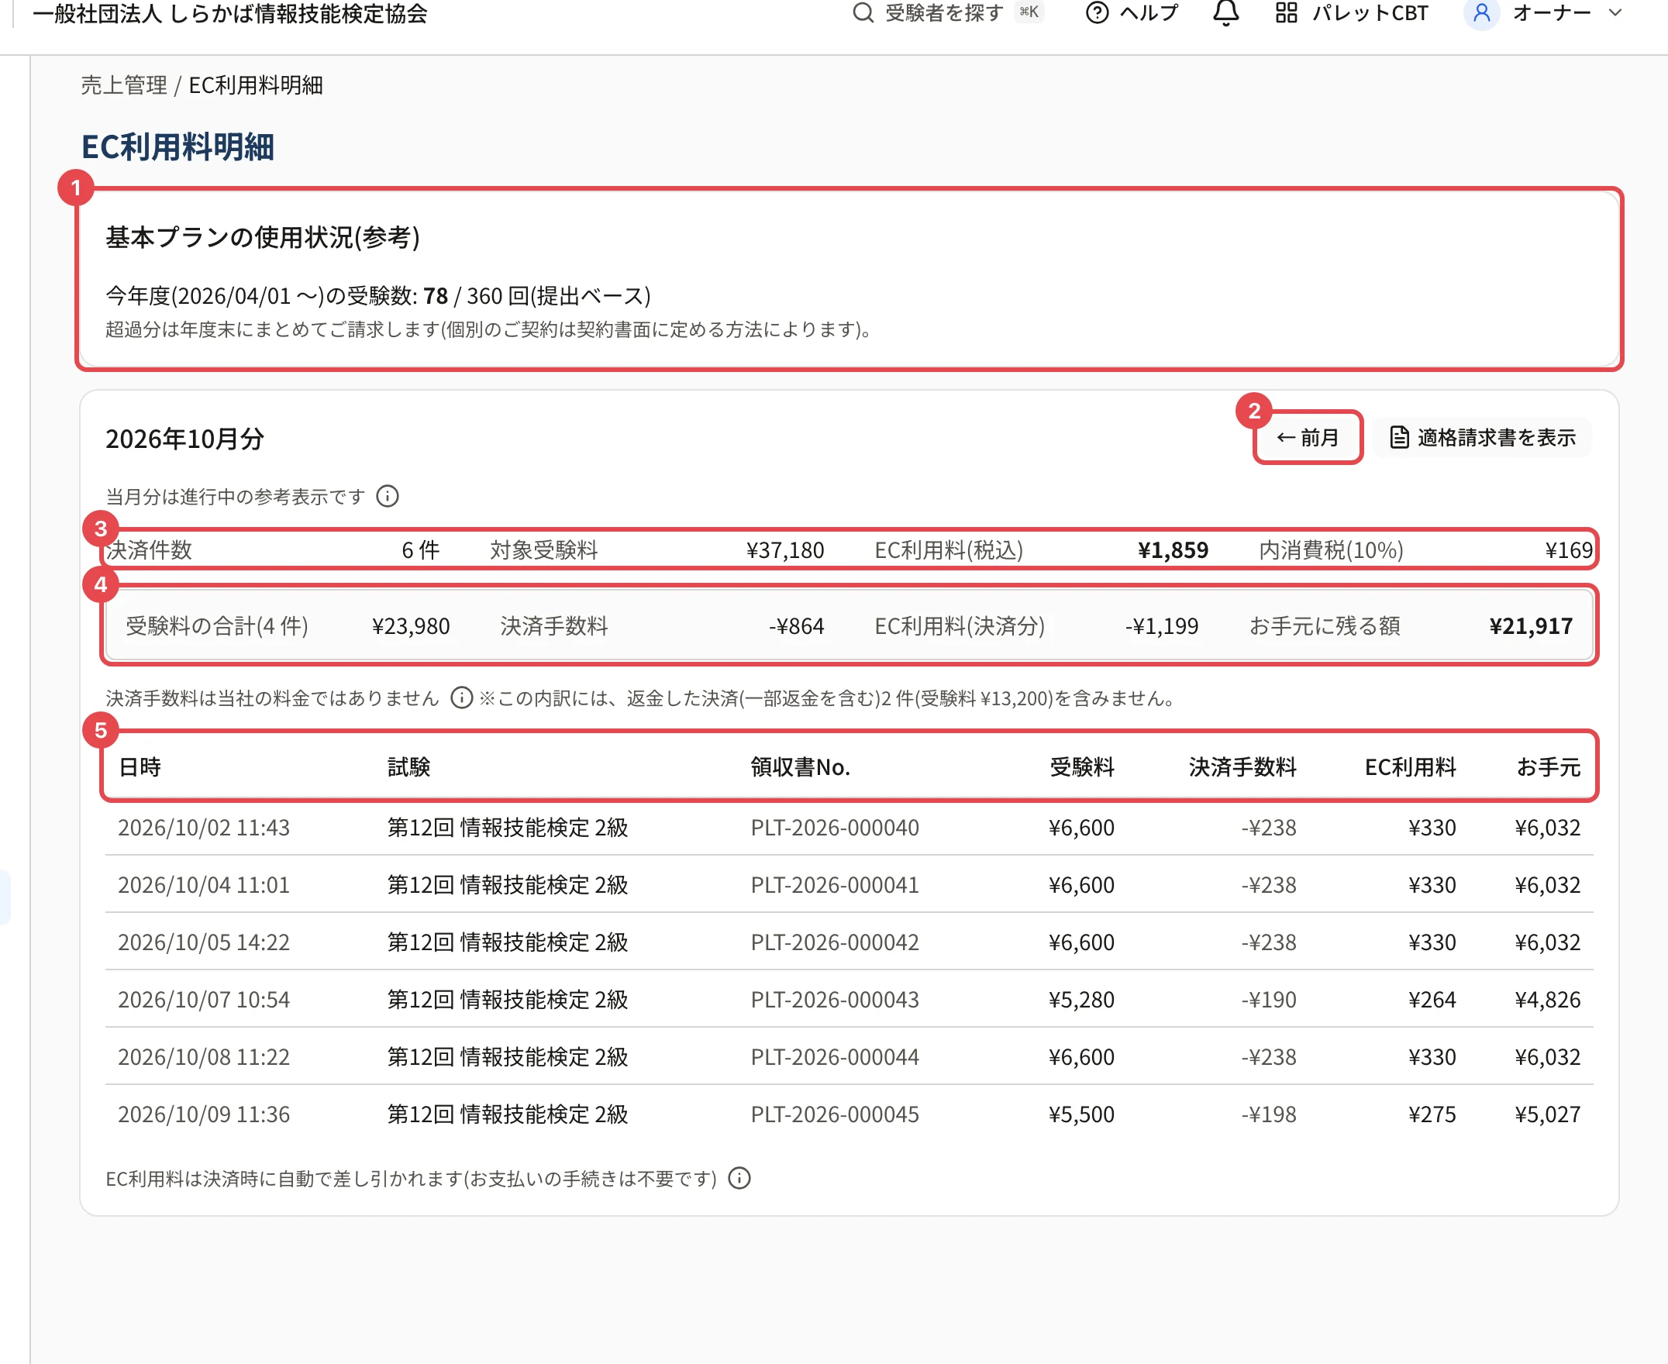The image size is (1668, 1364).
Task: Open the パレットCBT app switcher label
Action: coord(1370,12)
